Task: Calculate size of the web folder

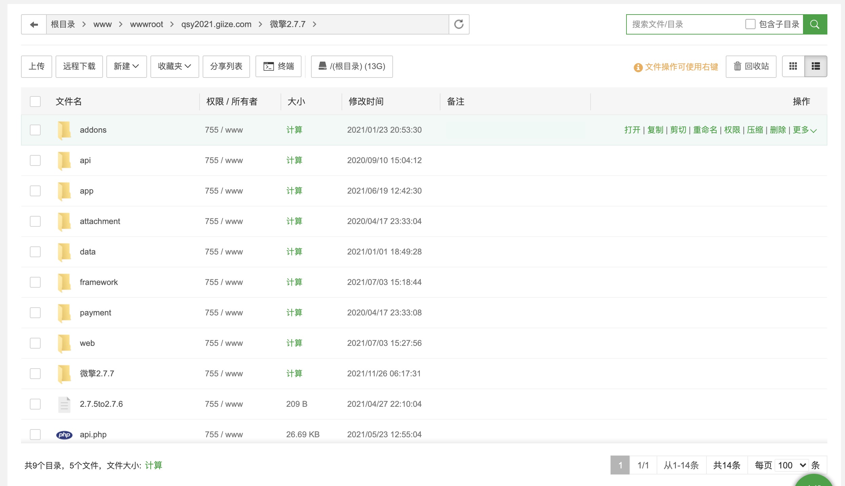Action: (x=294, y=343)
